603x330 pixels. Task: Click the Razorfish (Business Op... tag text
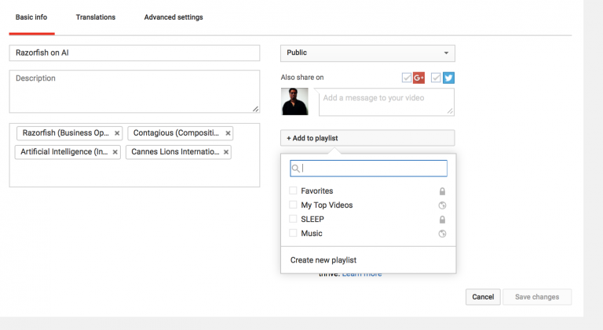(x=65, y=132)
